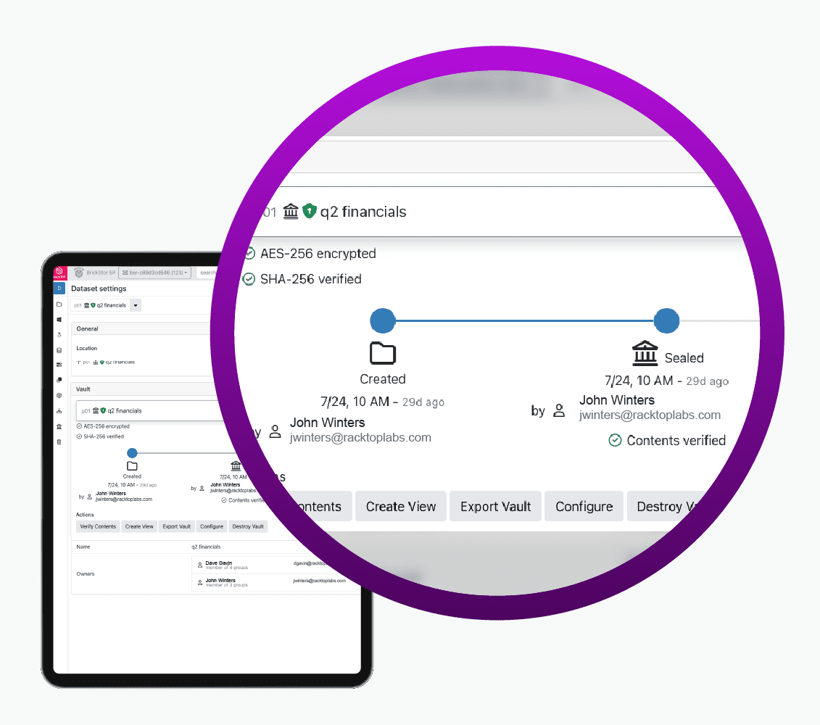Click the user icon left of magnified Created John Winters
The height and width of the screenshot is (725, 820).
click(x=275, y=431)
